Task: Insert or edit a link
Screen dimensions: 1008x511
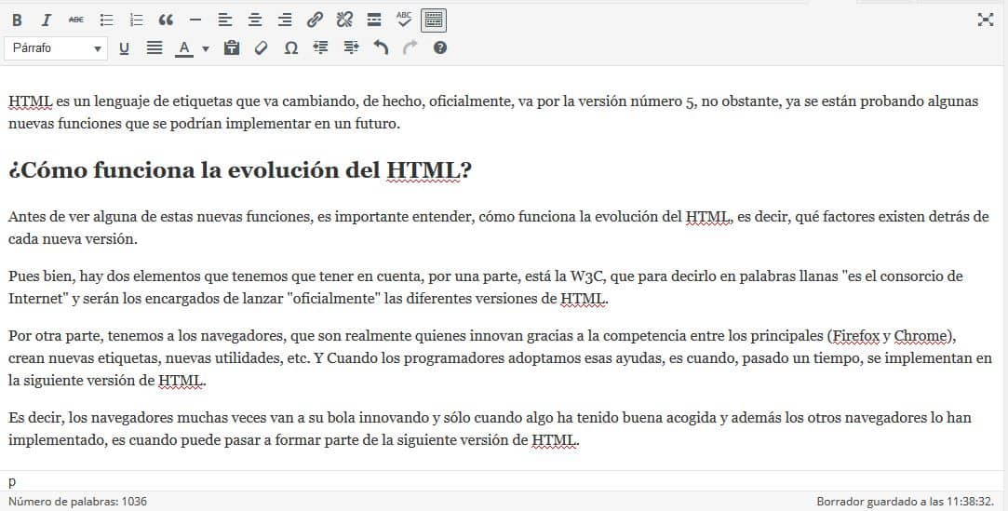Action: tap(315, 20)
